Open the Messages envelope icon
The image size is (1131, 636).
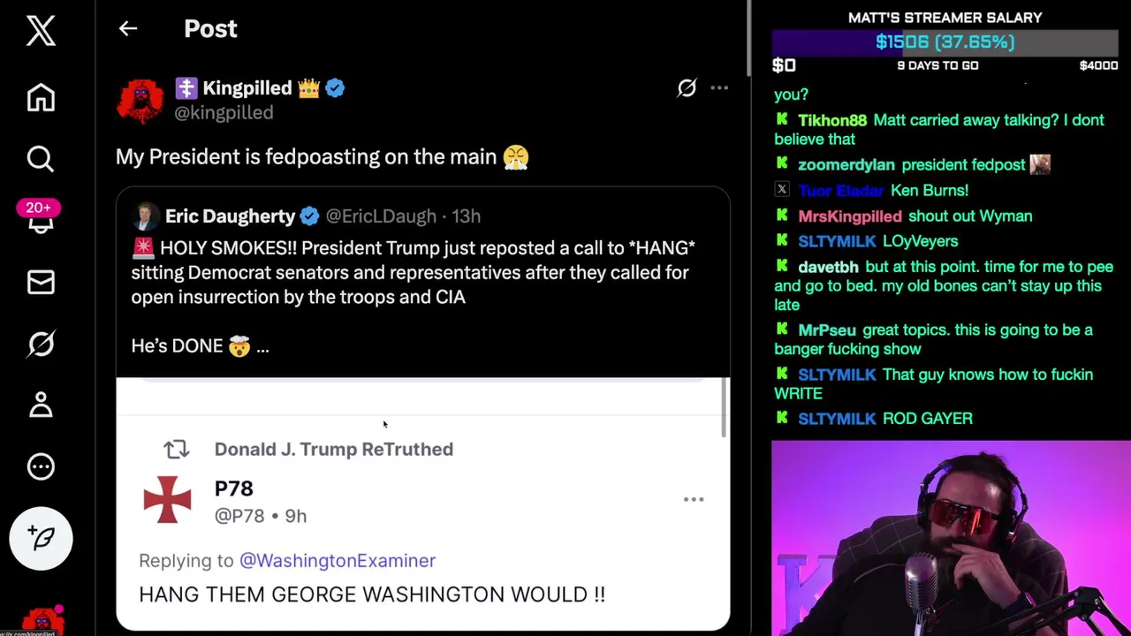[x=41, y=283]
